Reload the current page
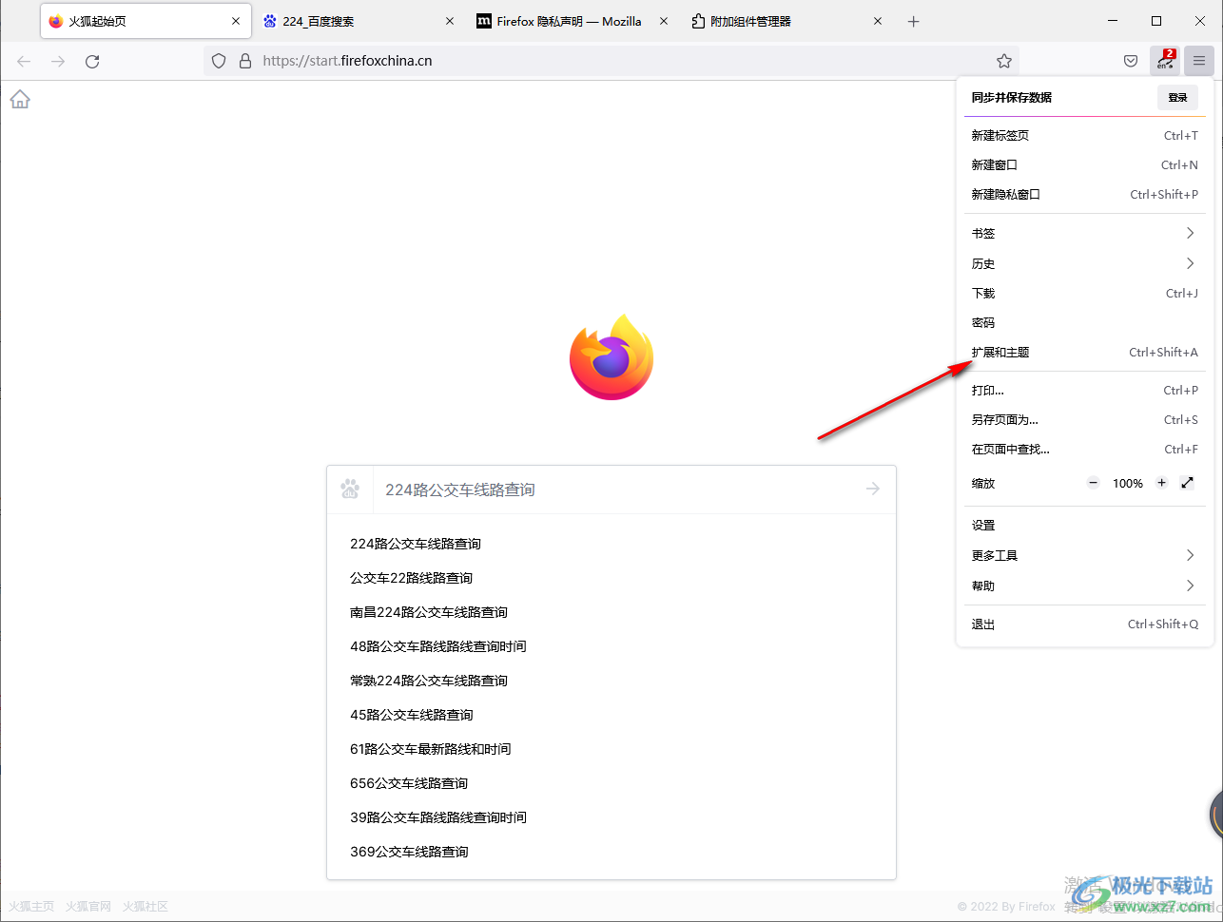1223x922 pixels. point(92,61)
